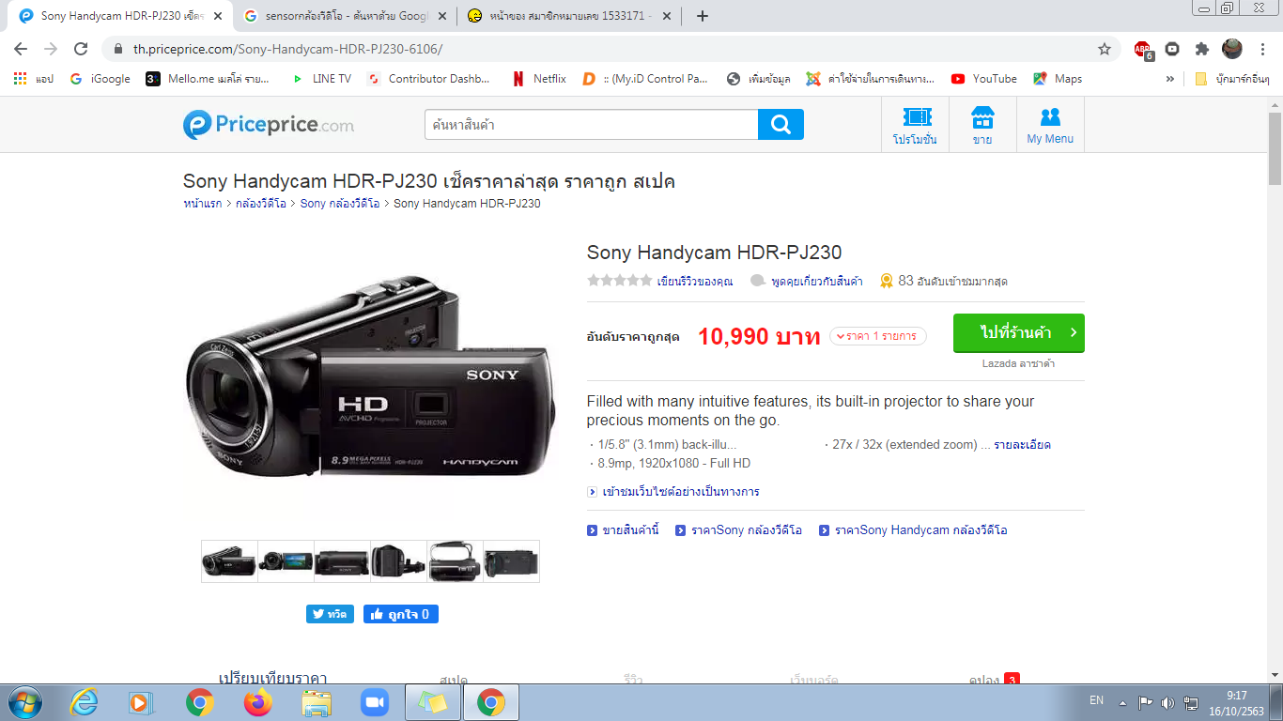1283x721 pixels.
Task: Open a new browser tab
Action: click(x=703, y=16)
